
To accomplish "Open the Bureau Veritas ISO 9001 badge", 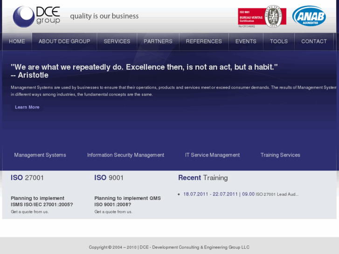I will click(x=262, y=16).
